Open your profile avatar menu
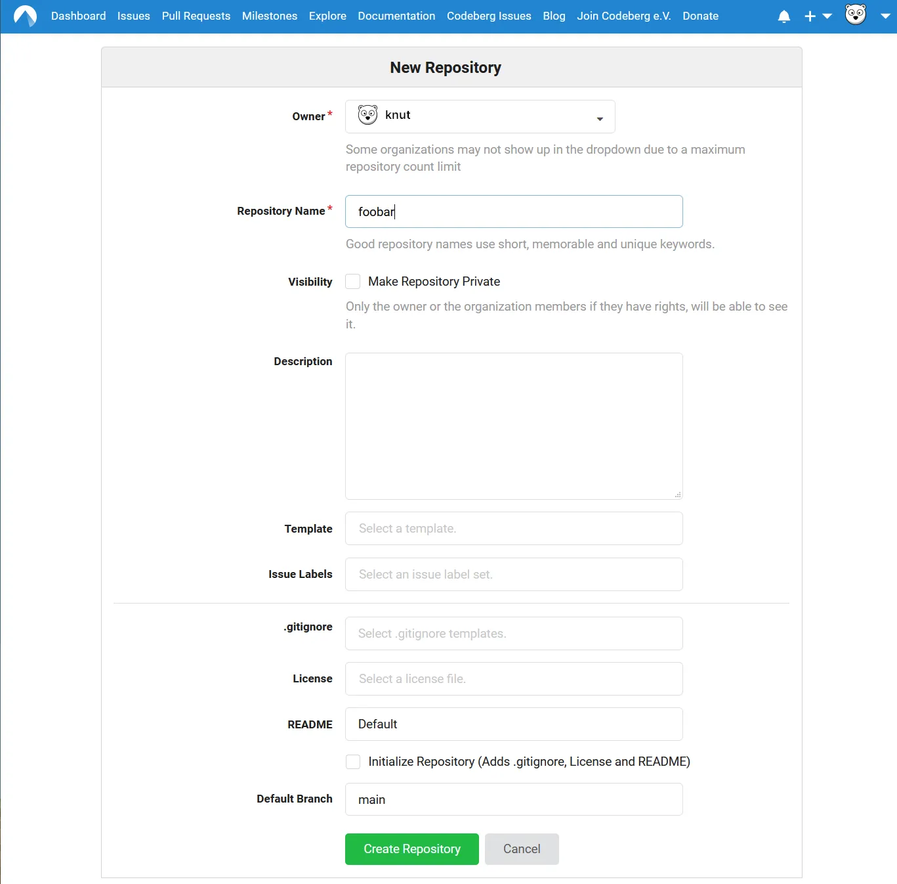The image size is (897, 884). coord(855,16)
